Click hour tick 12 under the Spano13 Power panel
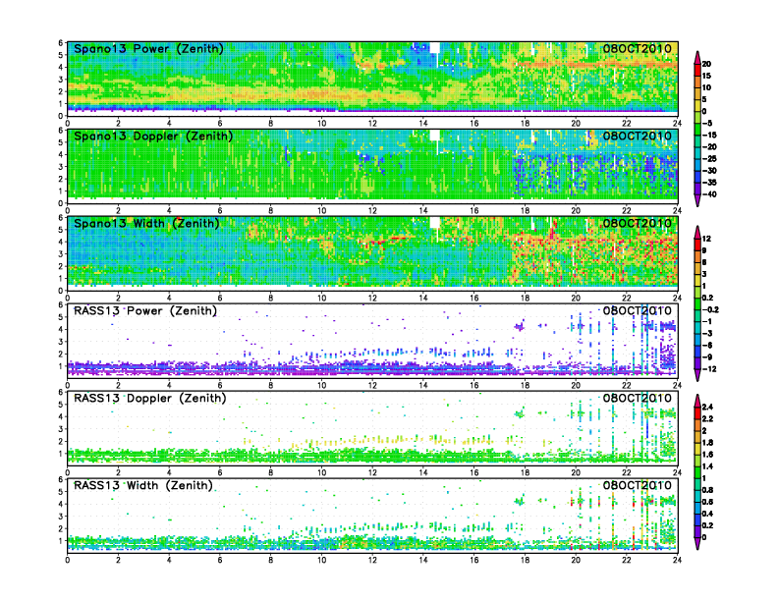Image resolution: width=778 pixels, height=601 pixels. (x=372, y=124)
